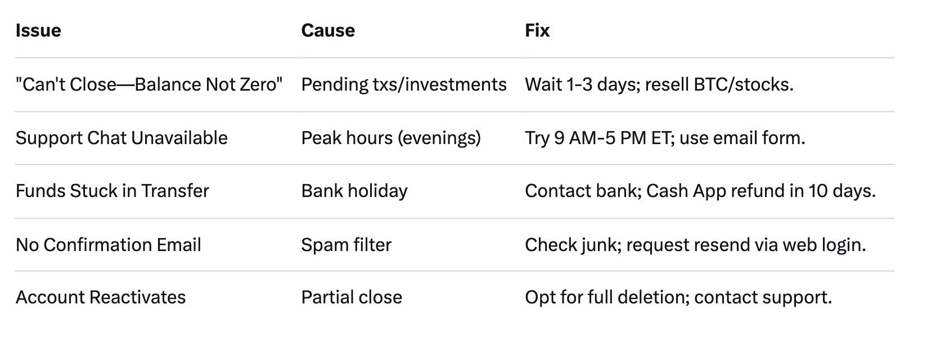Click the "Check junk" resend fix cell

click(x=695, y=245)
